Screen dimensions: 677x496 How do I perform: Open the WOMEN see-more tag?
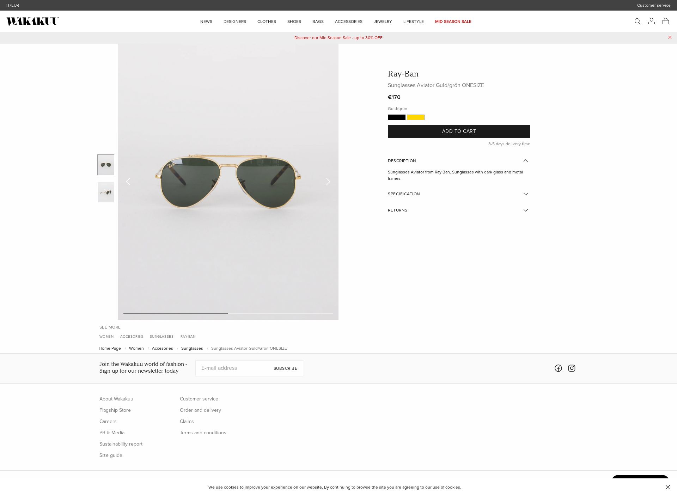[106, 337]
